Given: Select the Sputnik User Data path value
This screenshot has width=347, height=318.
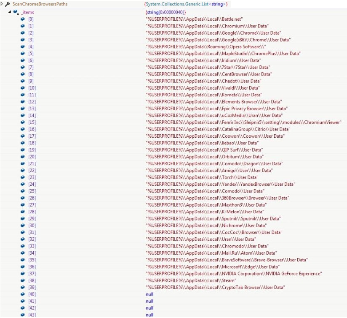Looking at the screenshot, I should click(213, 219).
